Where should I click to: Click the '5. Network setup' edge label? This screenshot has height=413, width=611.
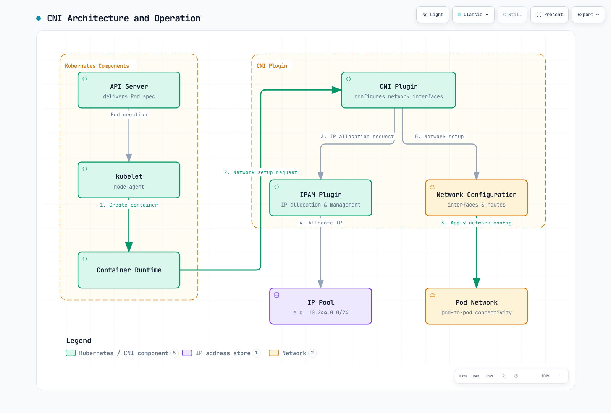(439, 137)
